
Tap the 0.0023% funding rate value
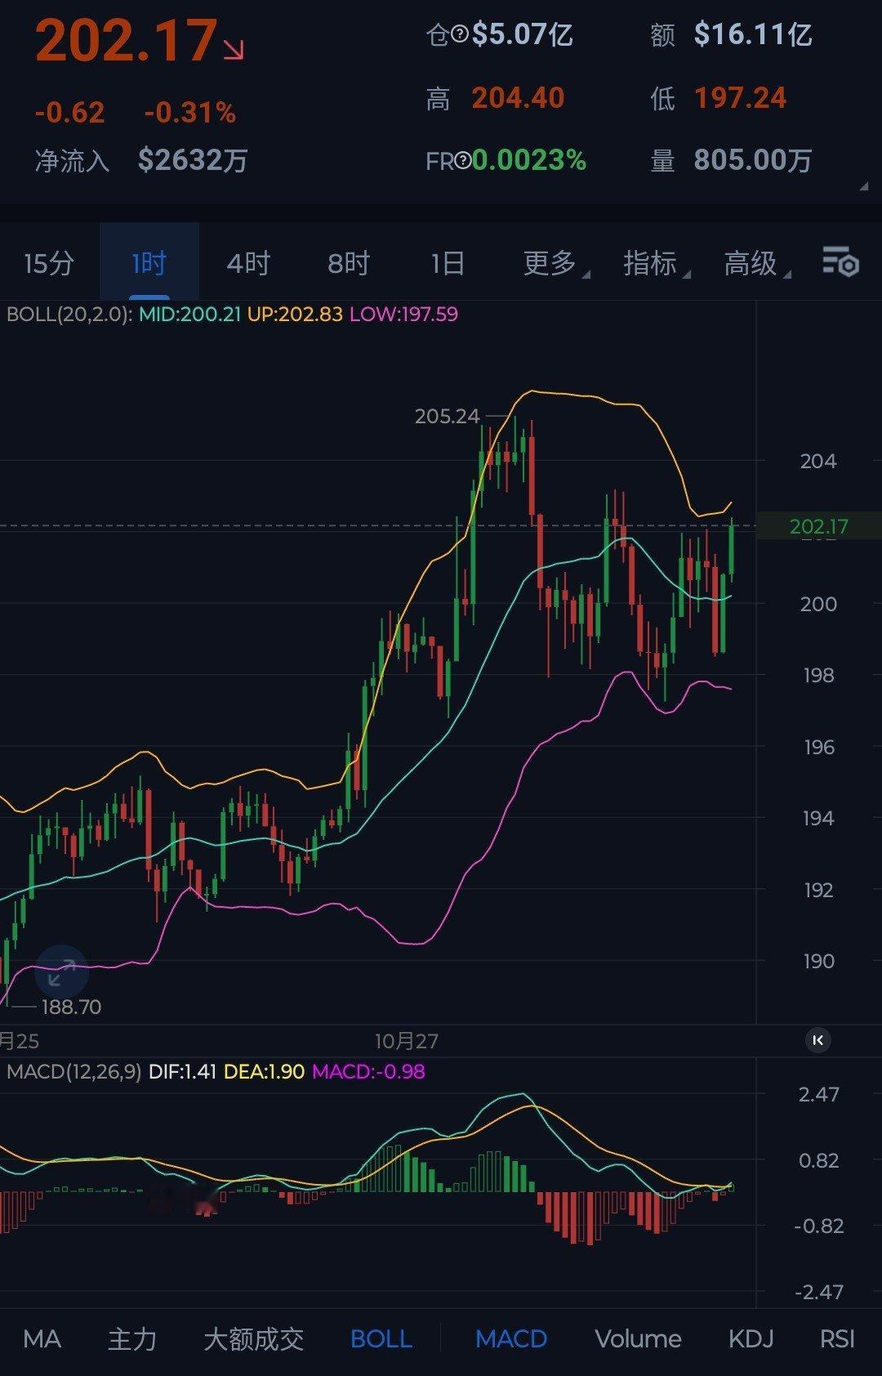tap(529, 160)
